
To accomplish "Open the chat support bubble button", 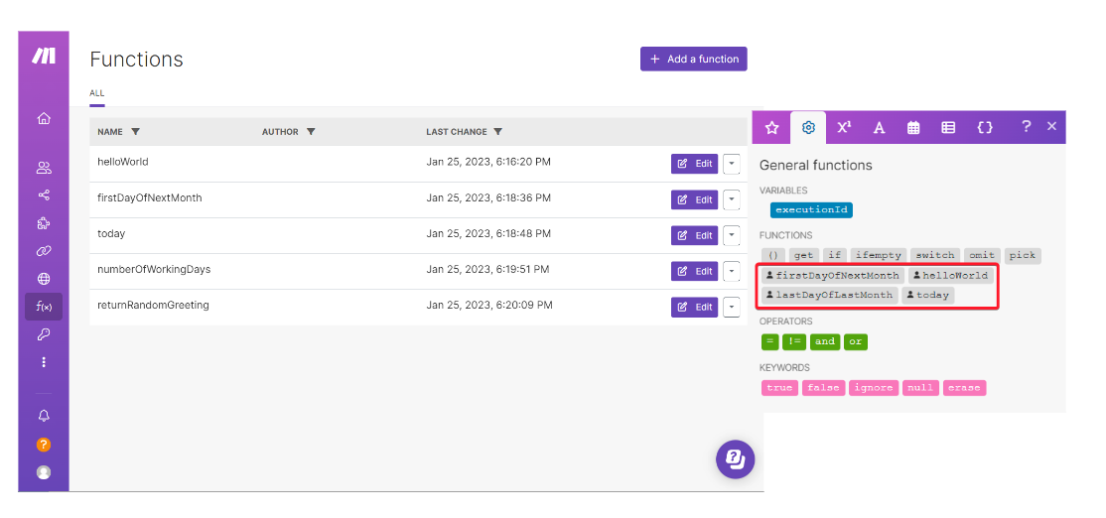I will [x=735, y=458].
